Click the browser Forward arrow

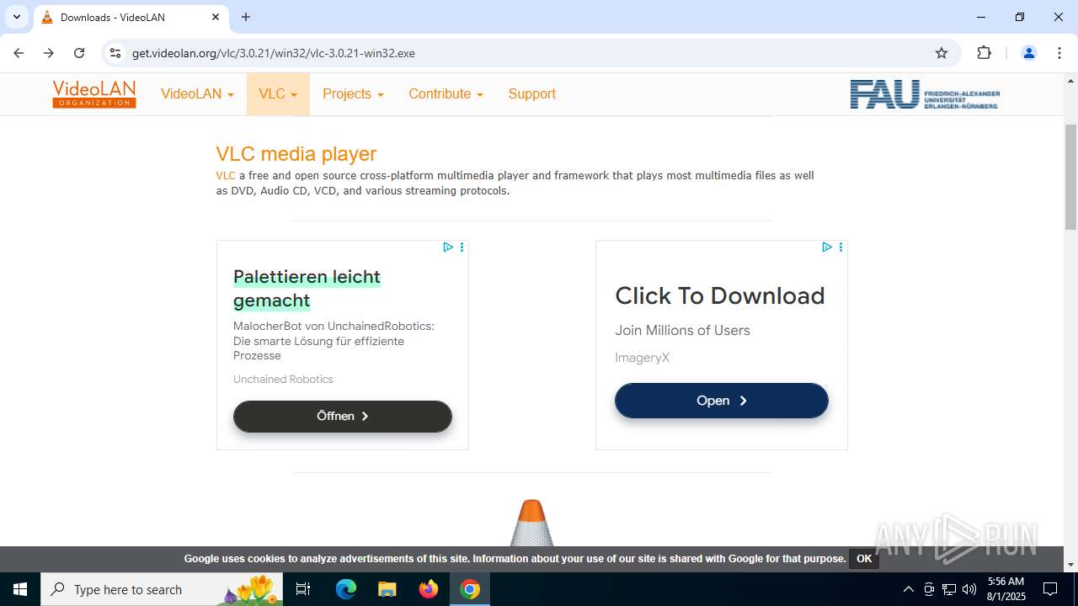pyautogui.click(x=49, y=53)
